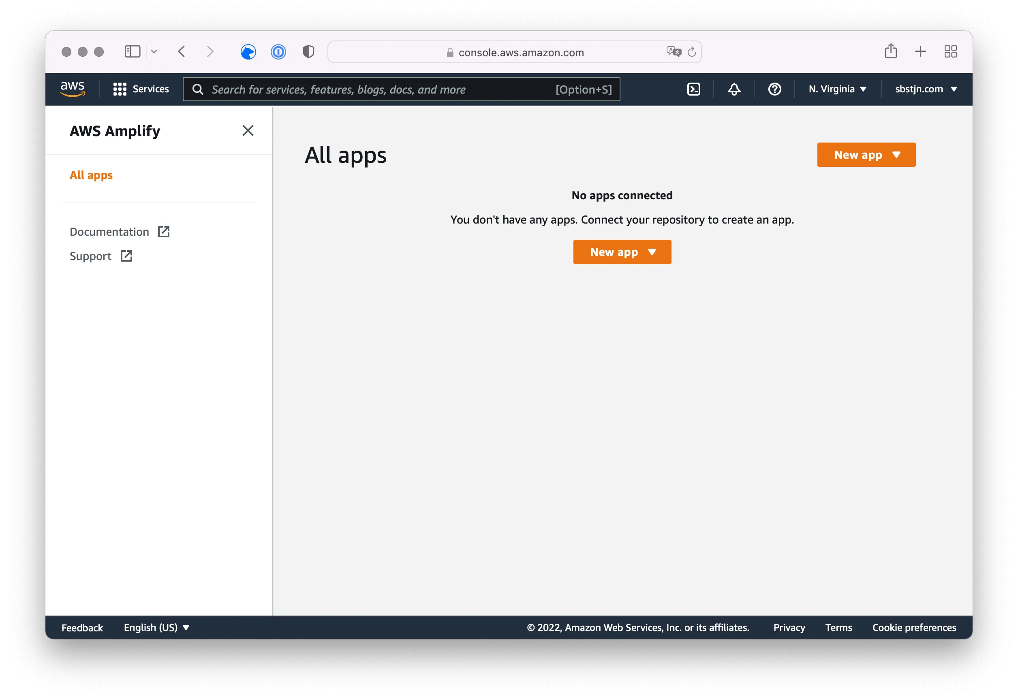
Task: Click the top-right New app button
Action: pyautogui.click(x=866, y=155)
